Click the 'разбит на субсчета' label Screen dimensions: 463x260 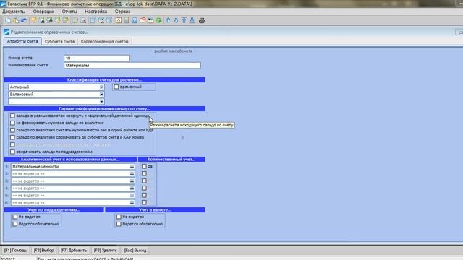[174, 51]
